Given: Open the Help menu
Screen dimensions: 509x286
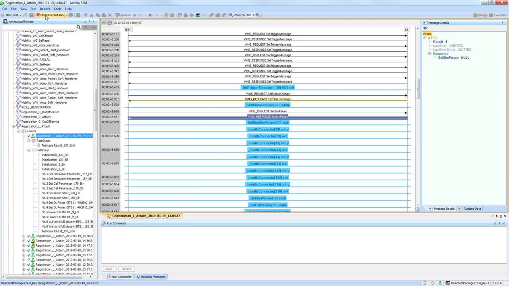Looking at the screenshot, I should coord(68,9).
